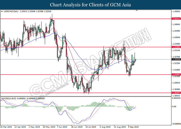Click the MACD scale value -0.008901

tap(176, 124)
